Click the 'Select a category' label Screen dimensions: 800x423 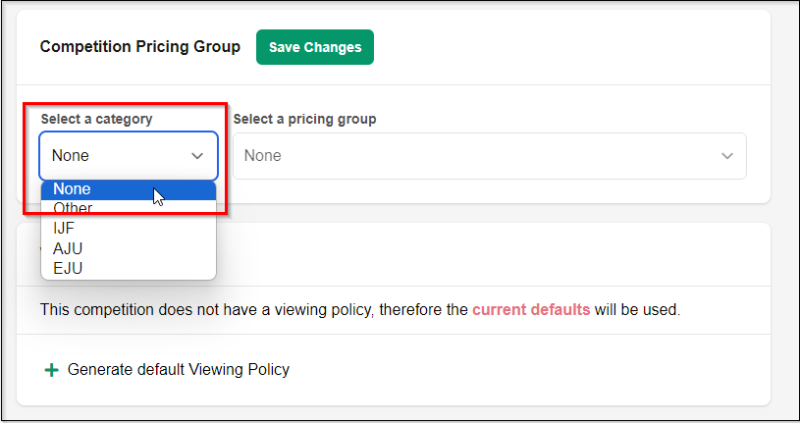click(x=96, y=119)
